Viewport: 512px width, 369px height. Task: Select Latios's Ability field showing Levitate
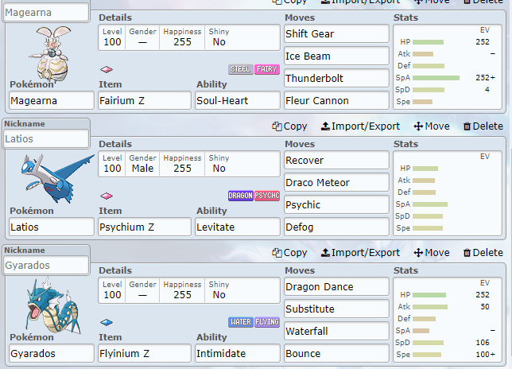[x=236, y=227]
